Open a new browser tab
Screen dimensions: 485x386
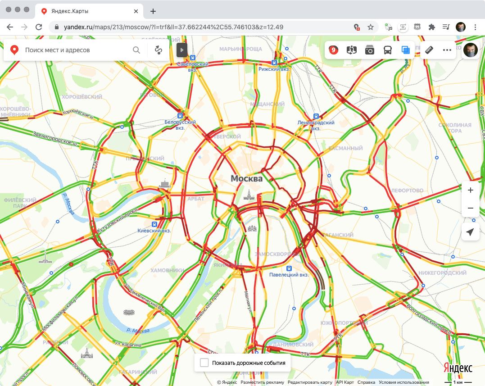click(x=153, y=11)
